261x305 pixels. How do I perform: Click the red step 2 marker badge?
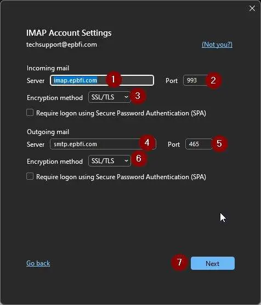point(213,80)
